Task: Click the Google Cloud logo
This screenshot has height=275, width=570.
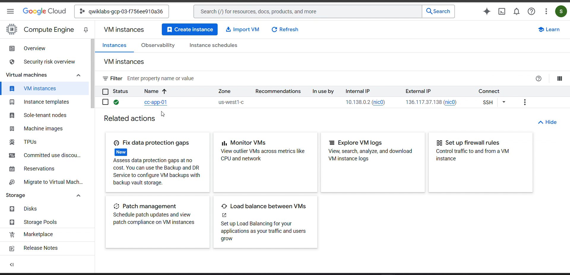Action: (x=44, y=11)
